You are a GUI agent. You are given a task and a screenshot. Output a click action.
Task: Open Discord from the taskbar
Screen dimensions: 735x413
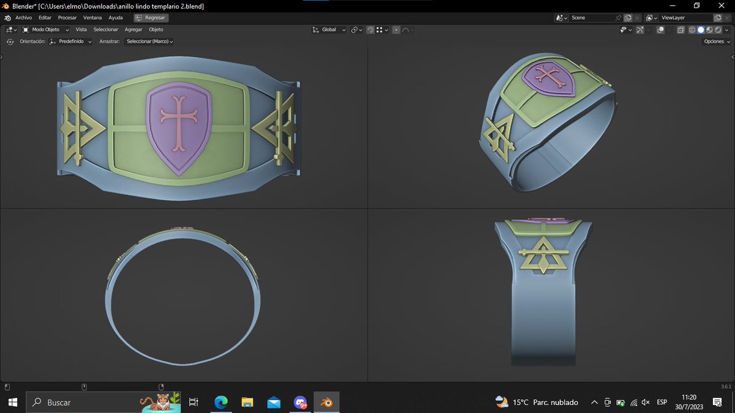click(300, 402)
